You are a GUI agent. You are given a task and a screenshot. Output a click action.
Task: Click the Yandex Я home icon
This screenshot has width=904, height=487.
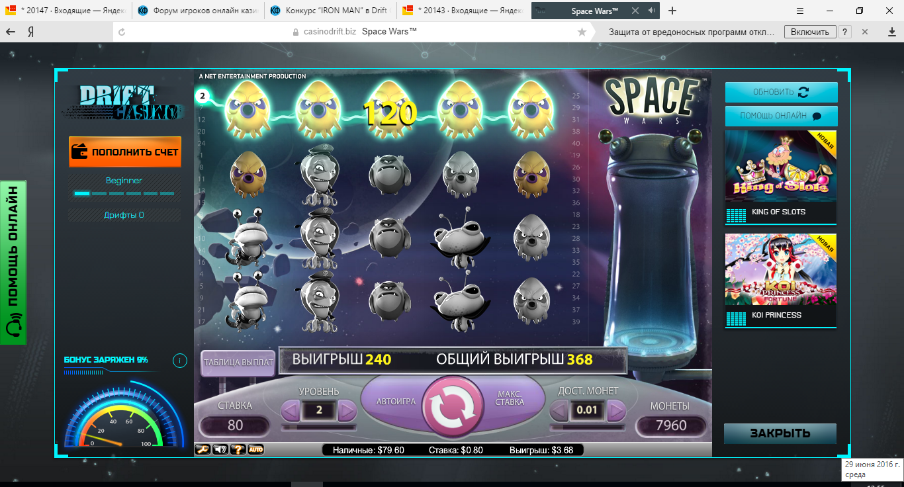click(x=31, y=32)
